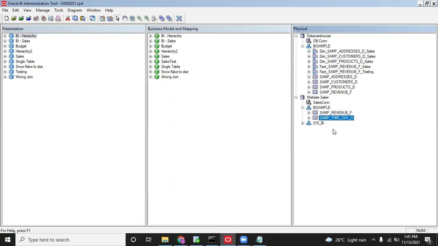Click the SalesTest business model icon

(157, 61)
